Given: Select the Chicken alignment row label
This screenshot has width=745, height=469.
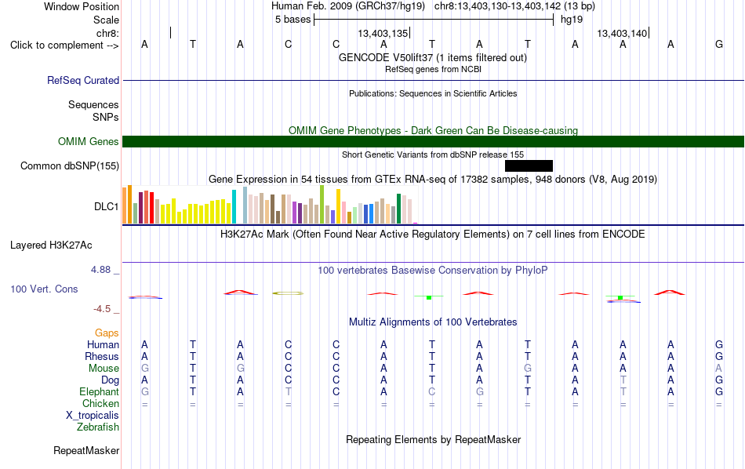Looking at the screenshot, I should click(x=100, y=403).
